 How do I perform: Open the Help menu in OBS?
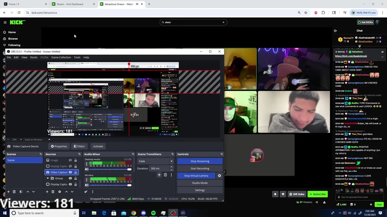tap(86, 57)
